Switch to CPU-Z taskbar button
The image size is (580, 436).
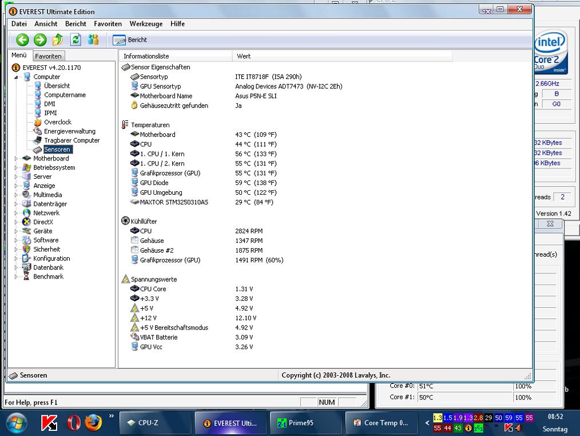coord(156,423)
